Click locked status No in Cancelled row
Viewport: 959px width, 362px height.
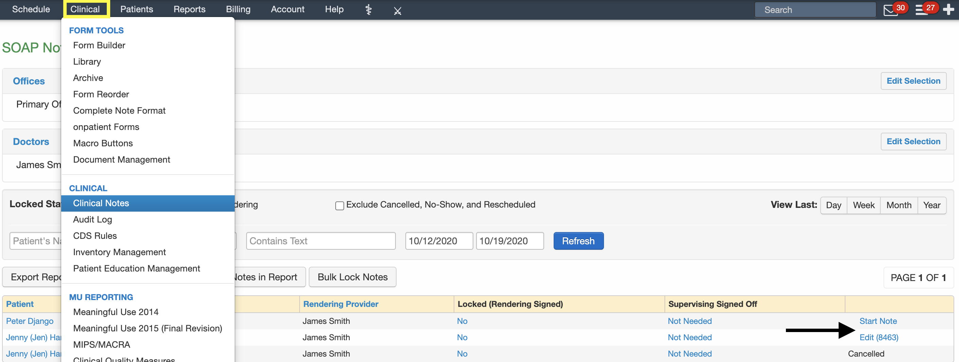pyautogui.click(x=462, y=354)
